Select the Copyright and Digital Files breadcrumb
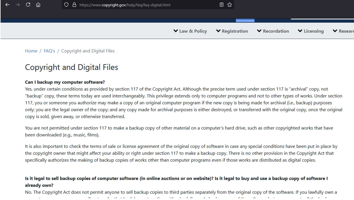354x200 pixels. 88,51
